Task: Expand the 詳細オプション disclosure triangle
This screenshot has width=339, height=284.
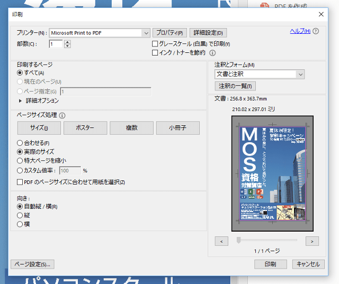Action: [20, 101]
